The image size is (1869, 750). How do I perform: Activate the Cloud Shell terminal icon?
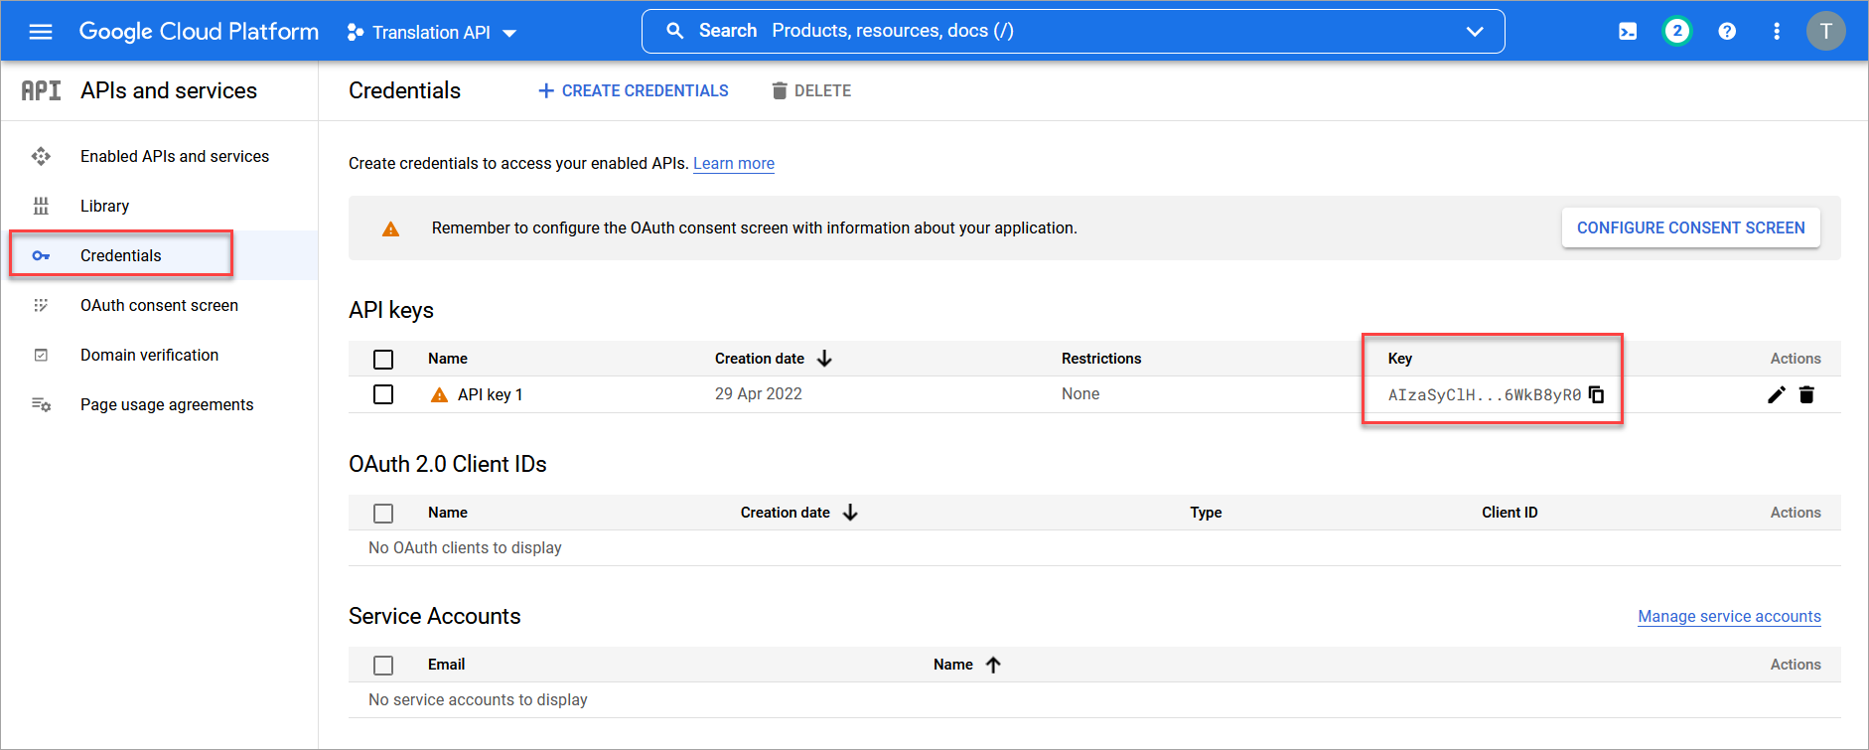tap(1628, 32)
